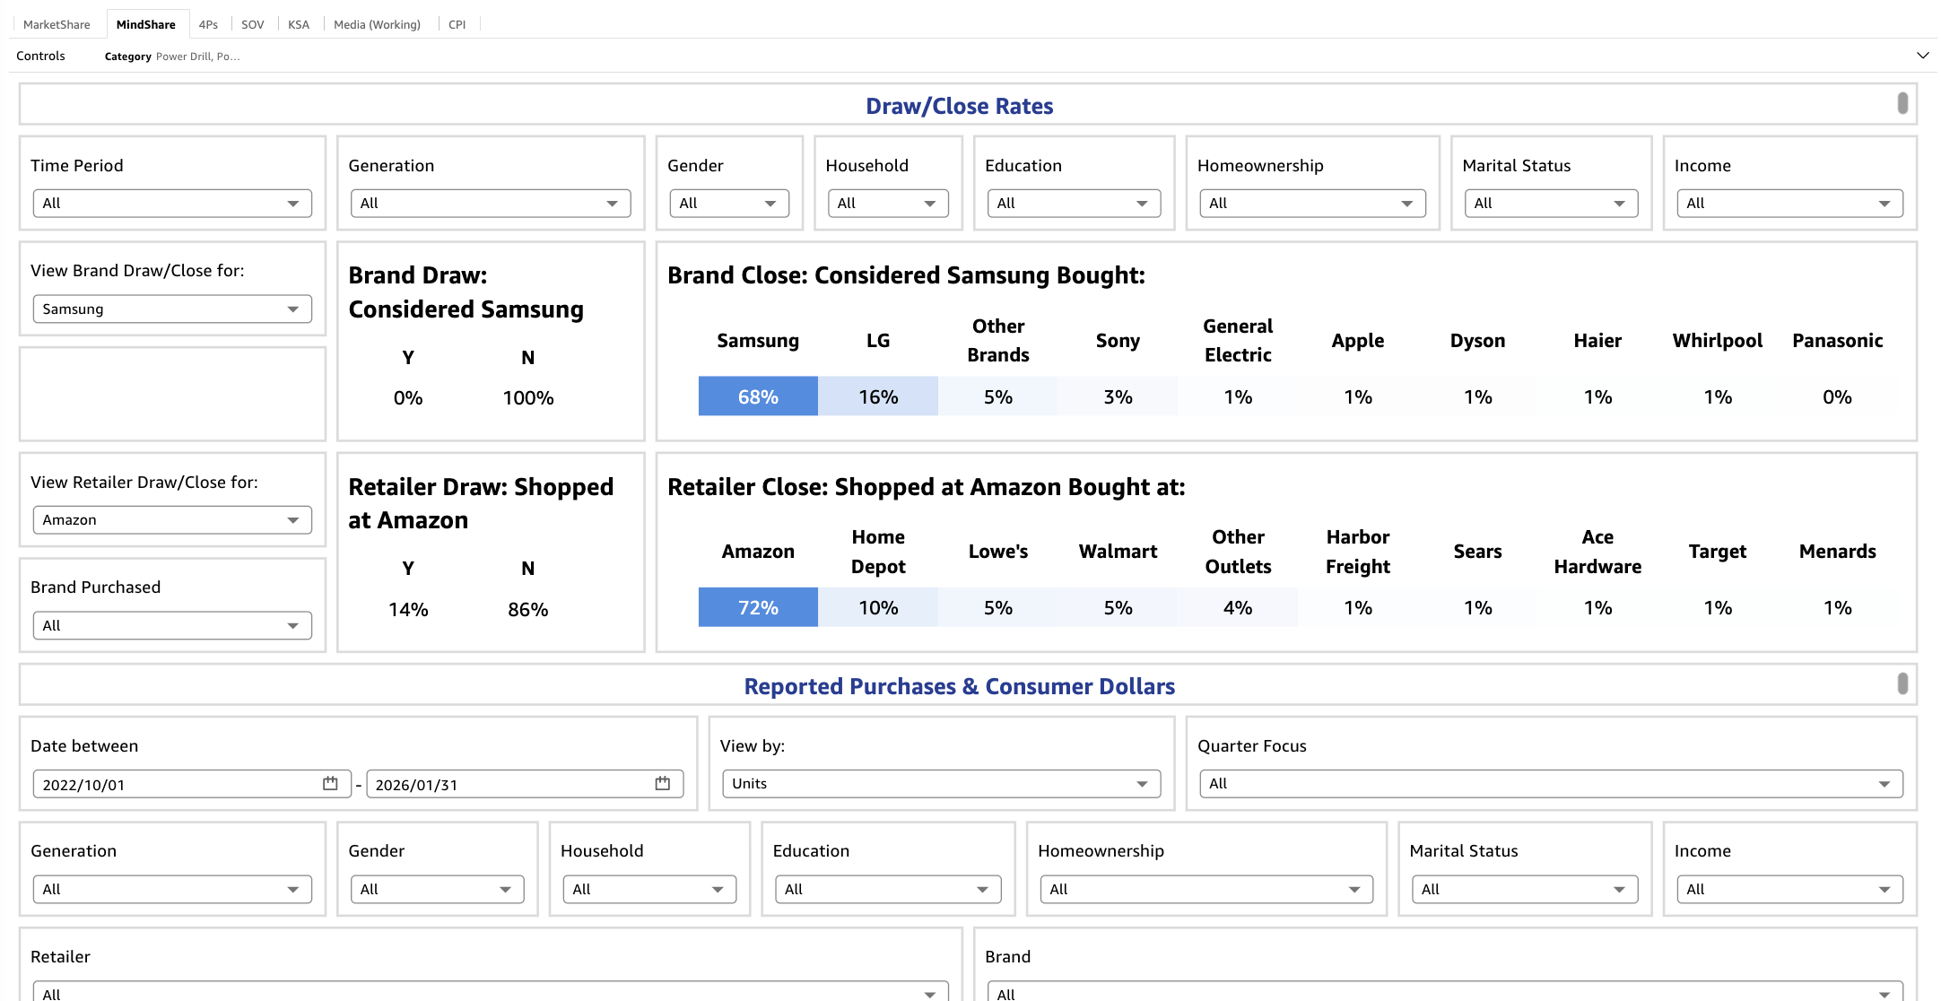Open the top Income filter dropdown
The image size is (1941, 1001).
pos(1789,204)
